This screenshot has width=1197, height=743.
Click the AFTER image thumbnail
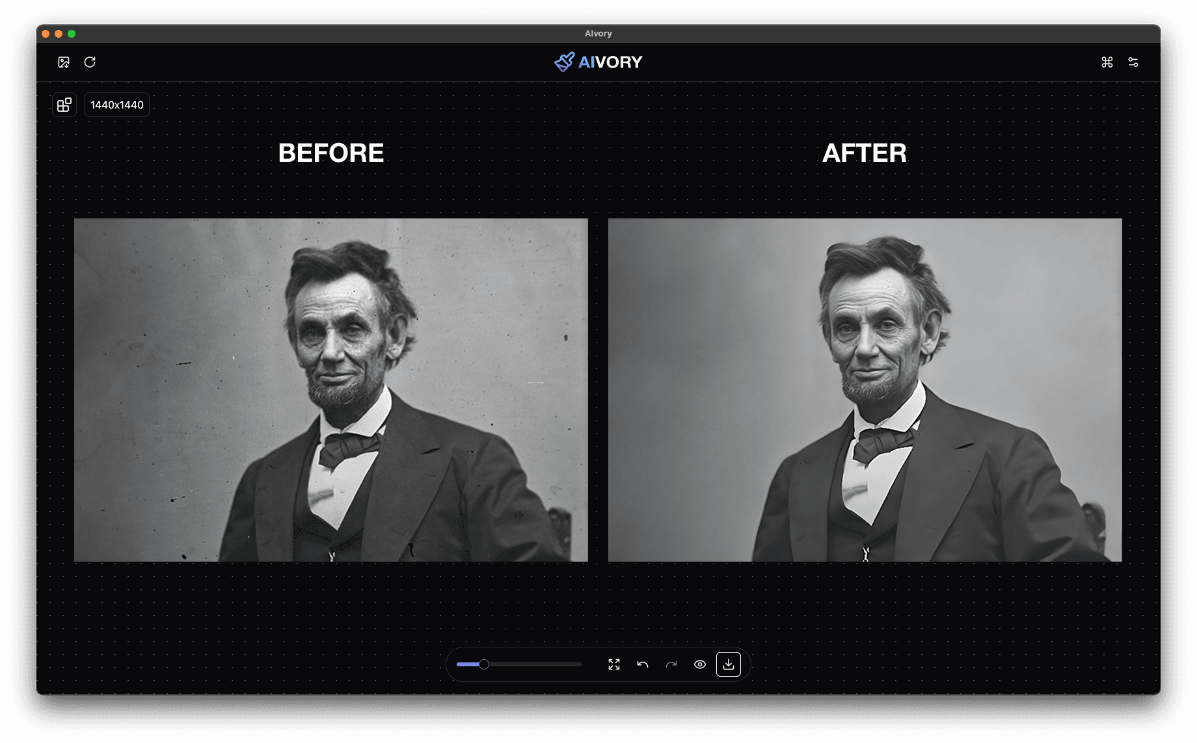(864, 390)
